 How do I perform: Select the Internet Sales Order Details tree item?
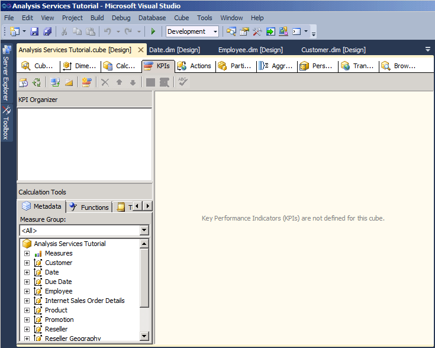click(85, 301)
